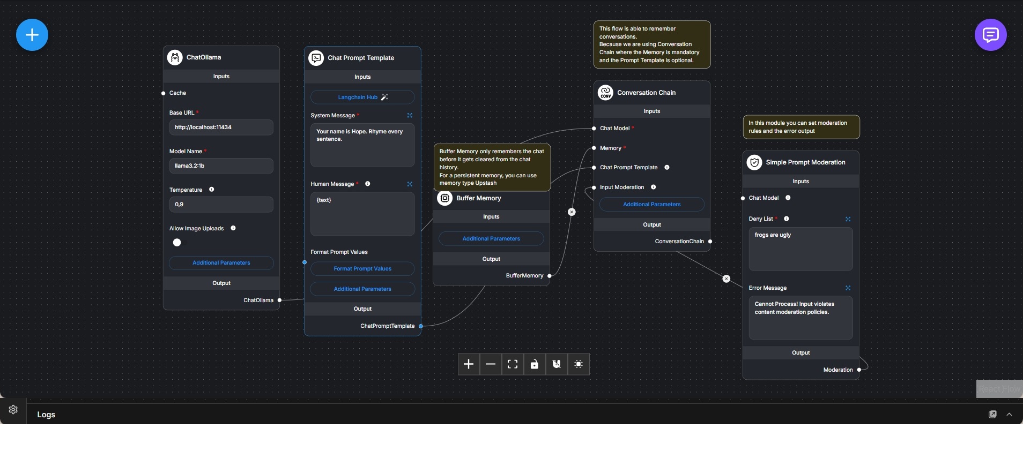
Task: Open the Logs tab
Action: 46,415
